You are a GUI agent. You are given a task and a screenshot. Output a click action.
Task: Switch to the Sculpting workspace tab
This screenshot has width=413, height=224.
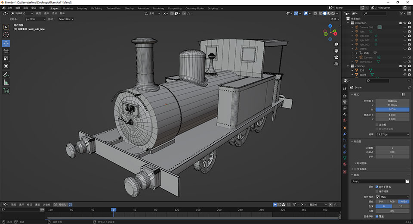(x=82, y=8)
